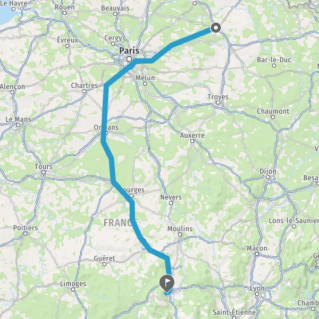This screenshot has height=319, width=319.
Task: Select the Troyes city marker
Action: [x=218, y=103]
